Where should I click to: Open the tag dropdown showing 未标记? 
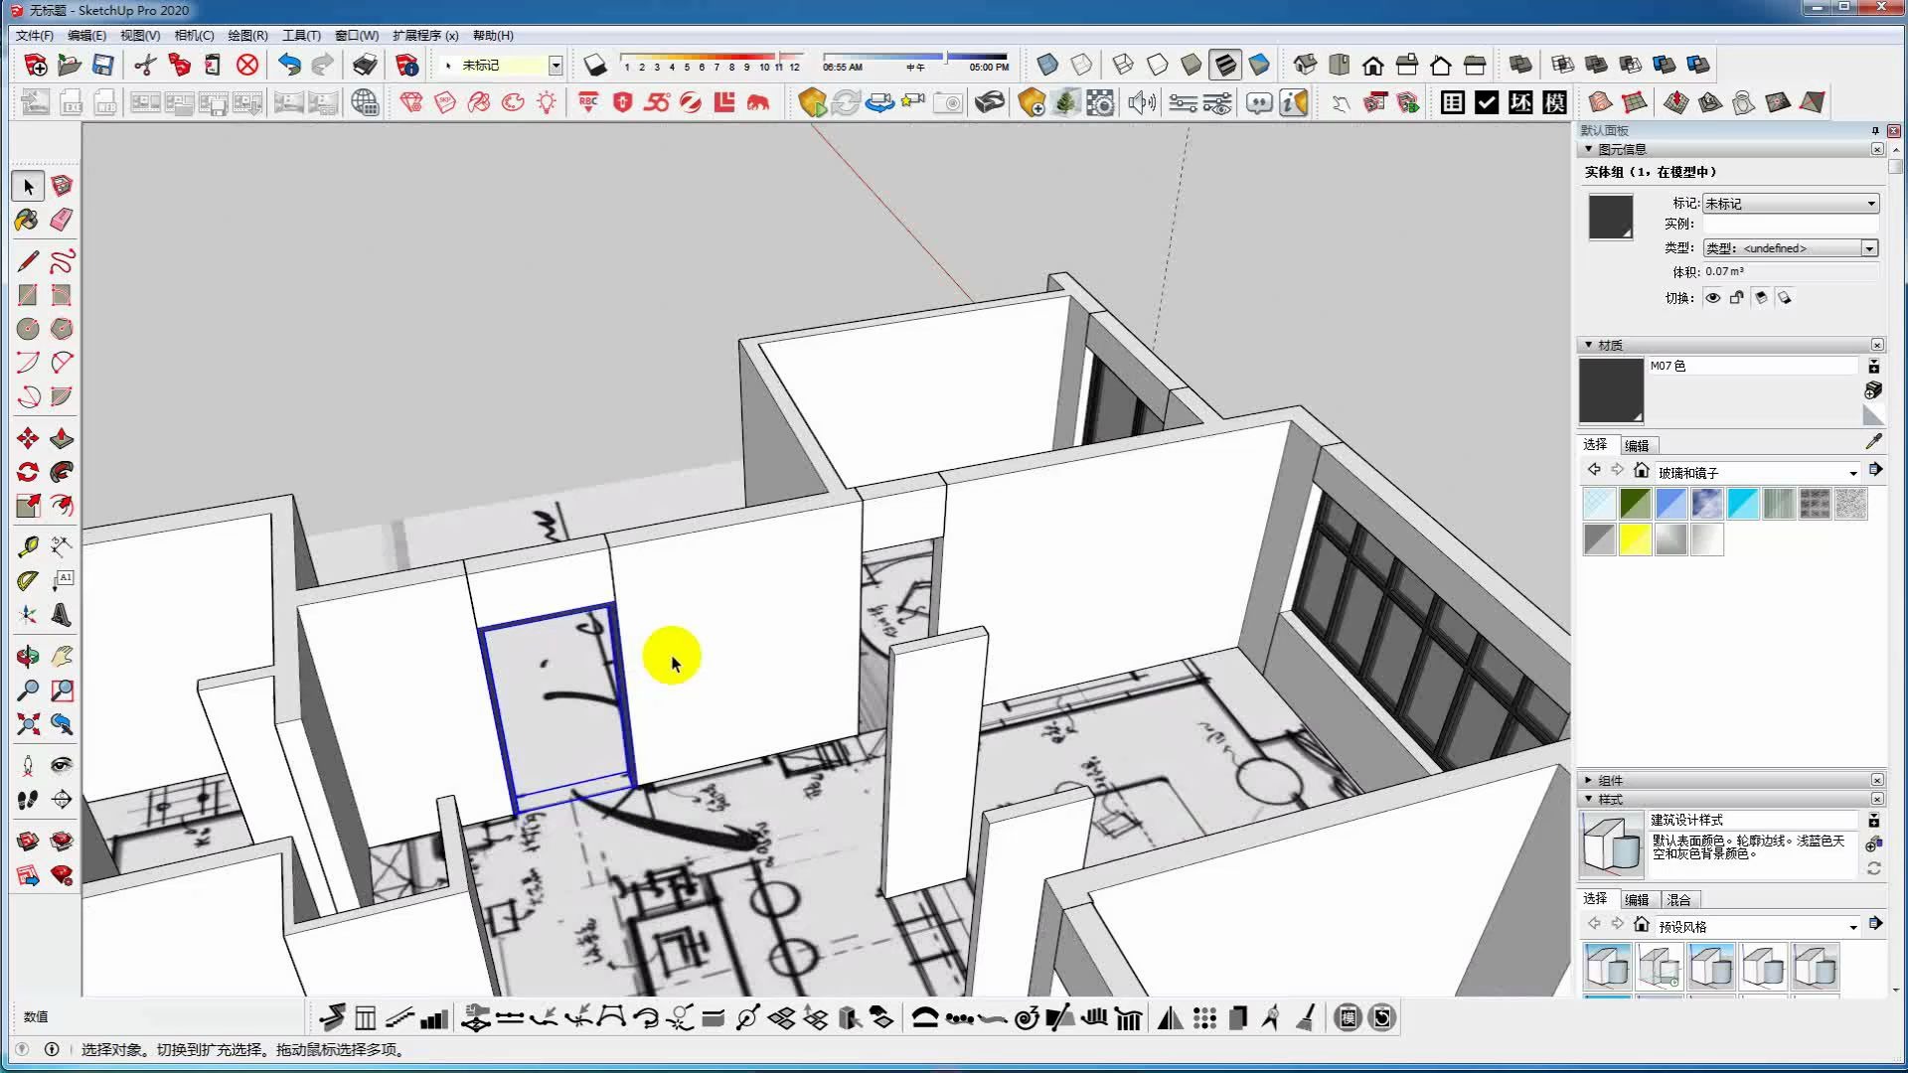click(x=1790, y=204)
